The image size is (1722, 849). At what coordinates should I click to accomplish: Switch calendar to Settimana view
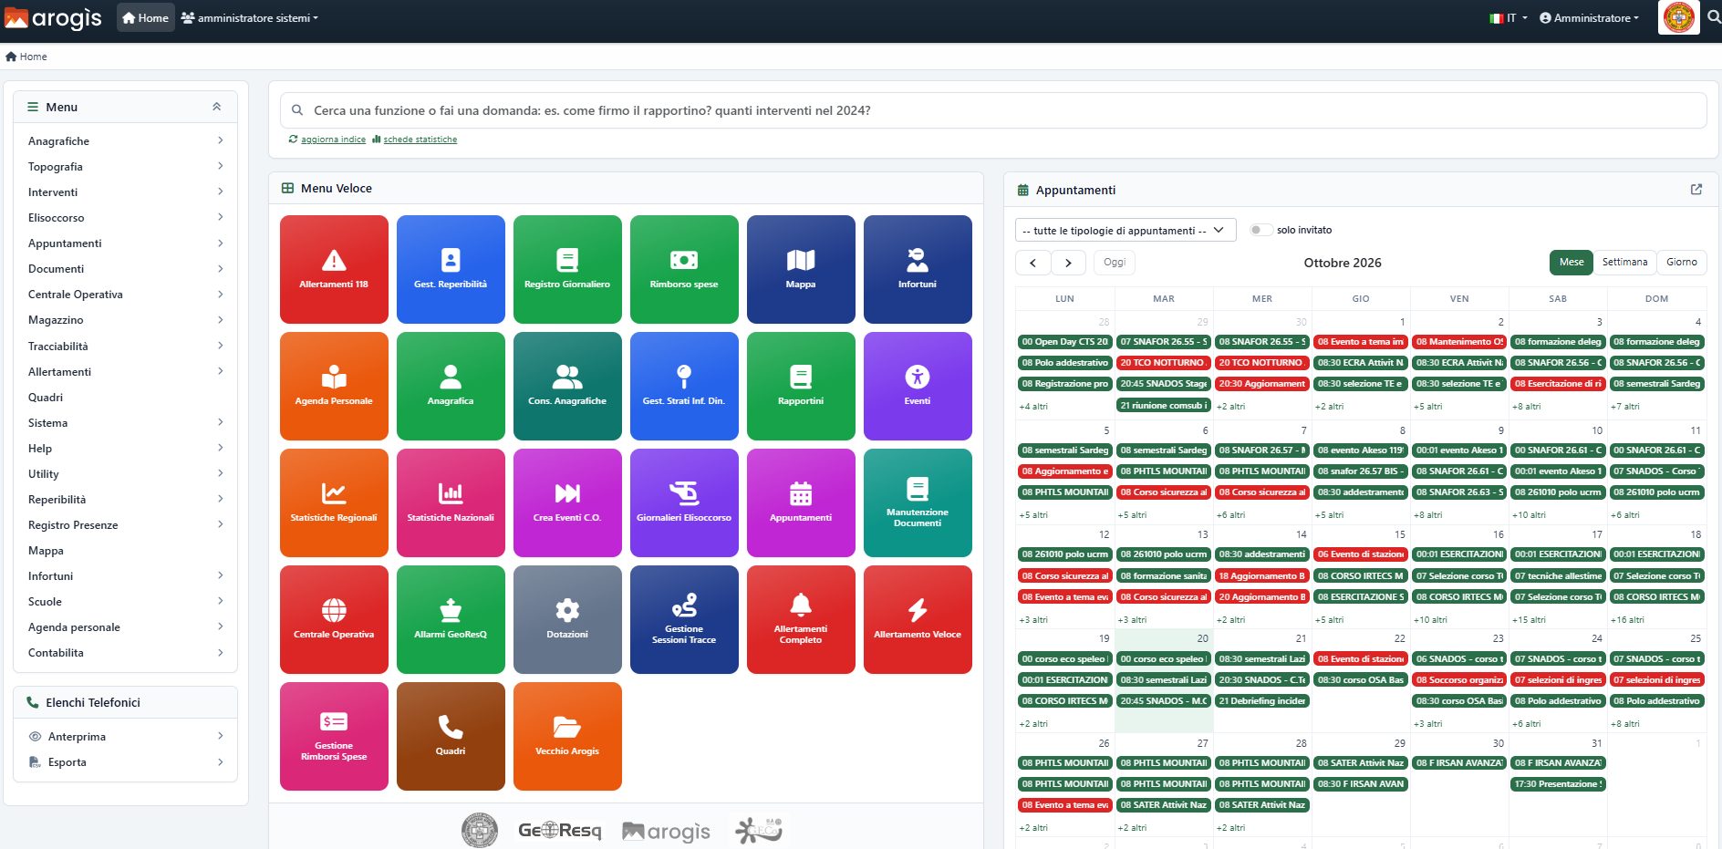pyautogui.click(x=1624, y=262)
